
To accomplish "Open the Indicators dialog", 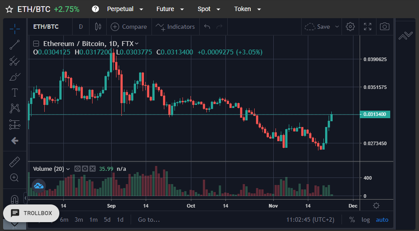I will pos(175,27).
